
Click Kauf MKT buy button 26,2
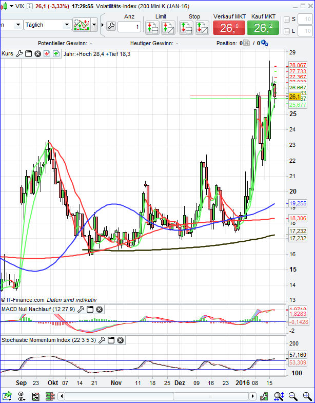(x=263, y=28)
